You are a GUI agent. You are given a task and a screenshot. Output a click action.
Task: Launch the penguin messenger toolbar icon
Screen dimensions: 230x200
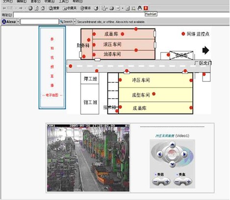pyautogui.click(x=140, y=8)
